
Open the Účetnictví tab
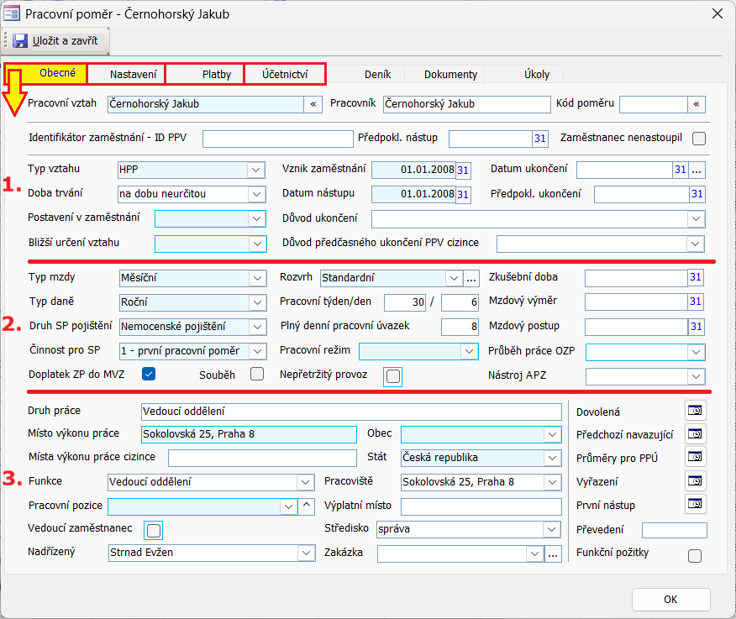click(x=285, y=75)
